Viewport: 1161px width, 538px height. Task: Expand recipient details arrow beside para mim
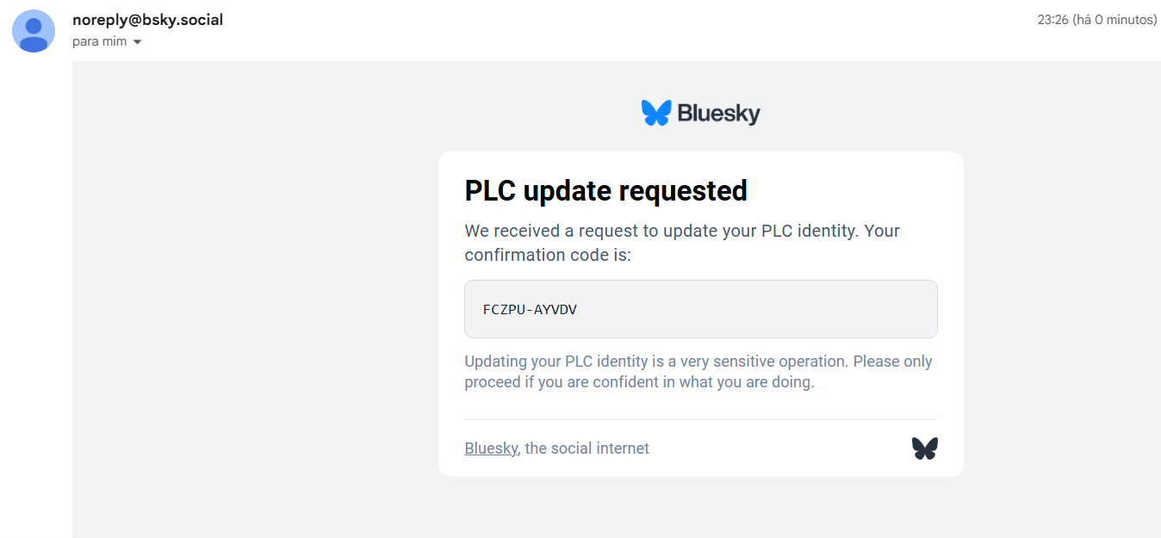tap(137, 42)
